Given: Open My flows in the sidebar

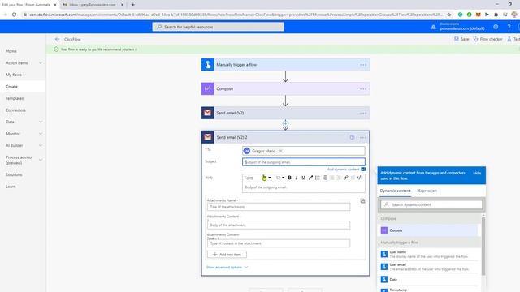Looking at the screenshot, I should pyautogui.click(x=14, y=75).
